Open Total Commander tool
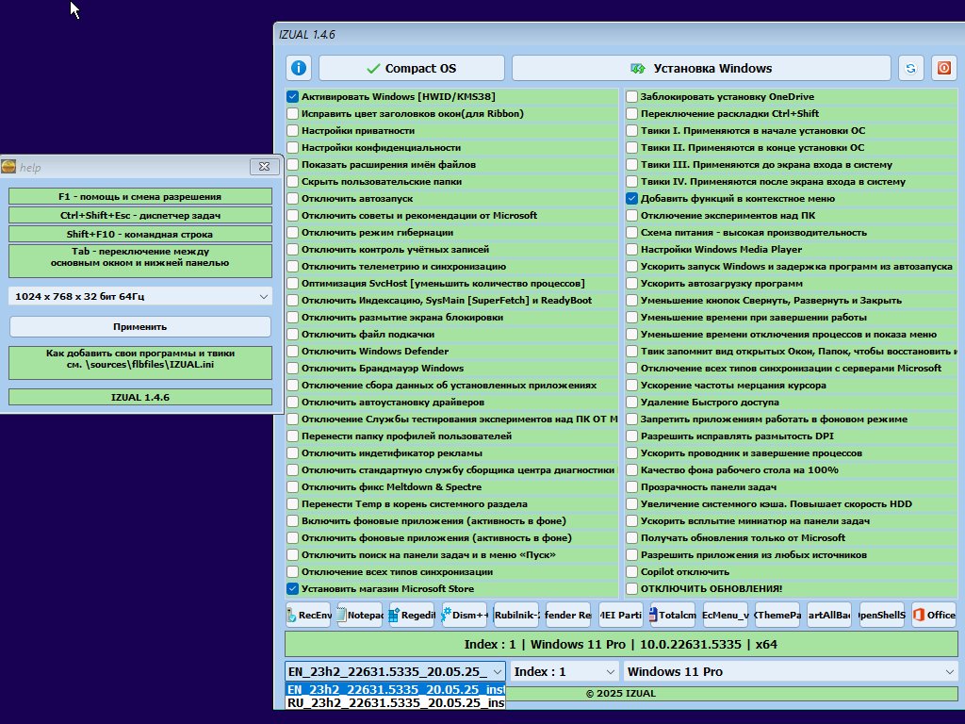 [673, 615]
